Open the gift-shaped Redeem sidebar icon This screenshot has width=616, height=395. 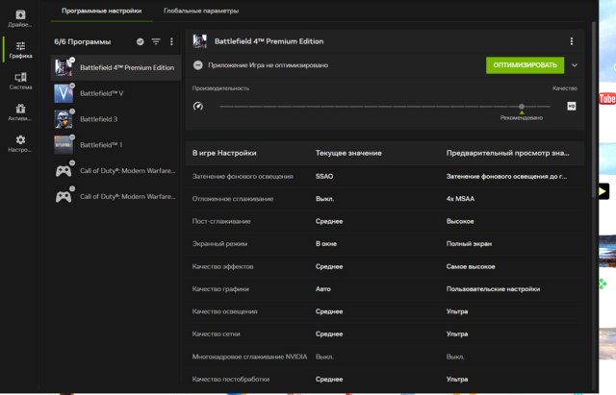pos(20,112)
